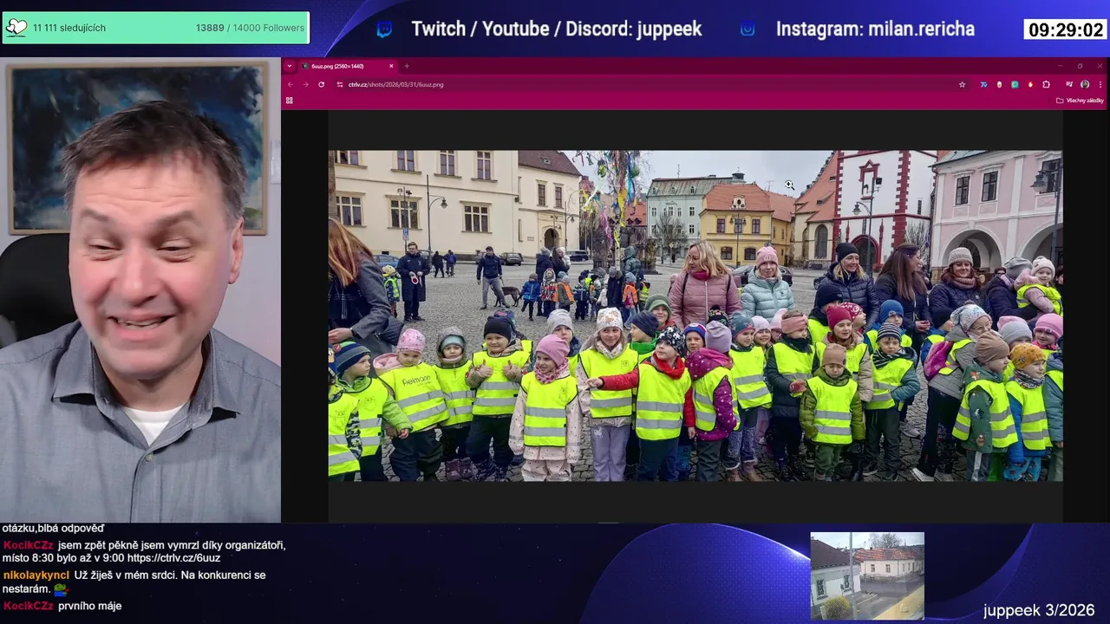Close the 6uuz.png tab
The width and height of the screenshot is (1110, 624).
coord(391,66)
